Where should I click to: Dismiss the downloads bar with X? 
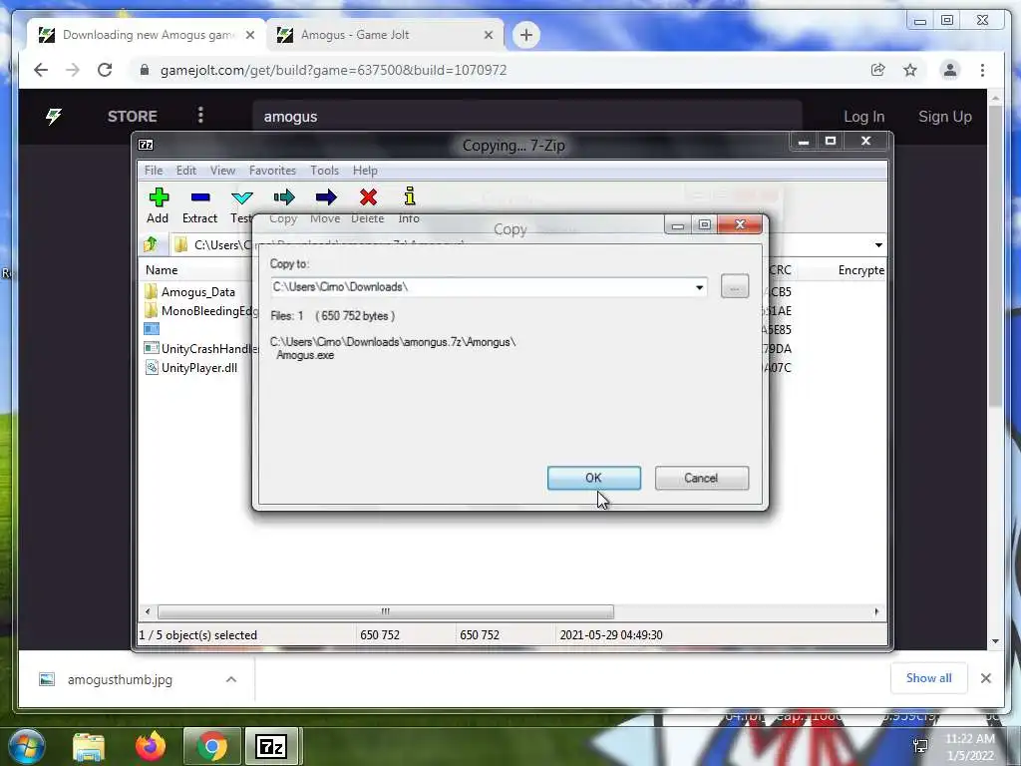point(986,678)
